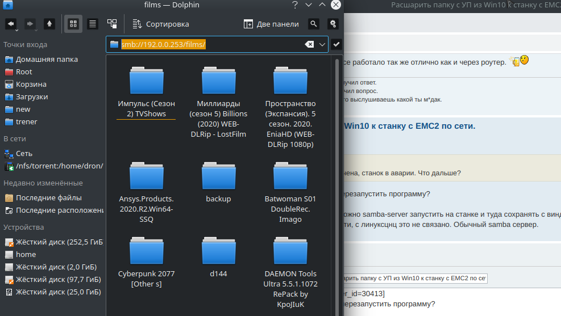
Task: Open the window menu icon in Dolphin title bar
Action: [7, 5]
